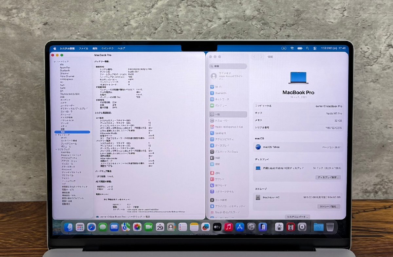Screen dimensions: 393x257
Task: Select メニューバー in System Settings sidebar
Action: pyautogui.click(x=228, y=121)
